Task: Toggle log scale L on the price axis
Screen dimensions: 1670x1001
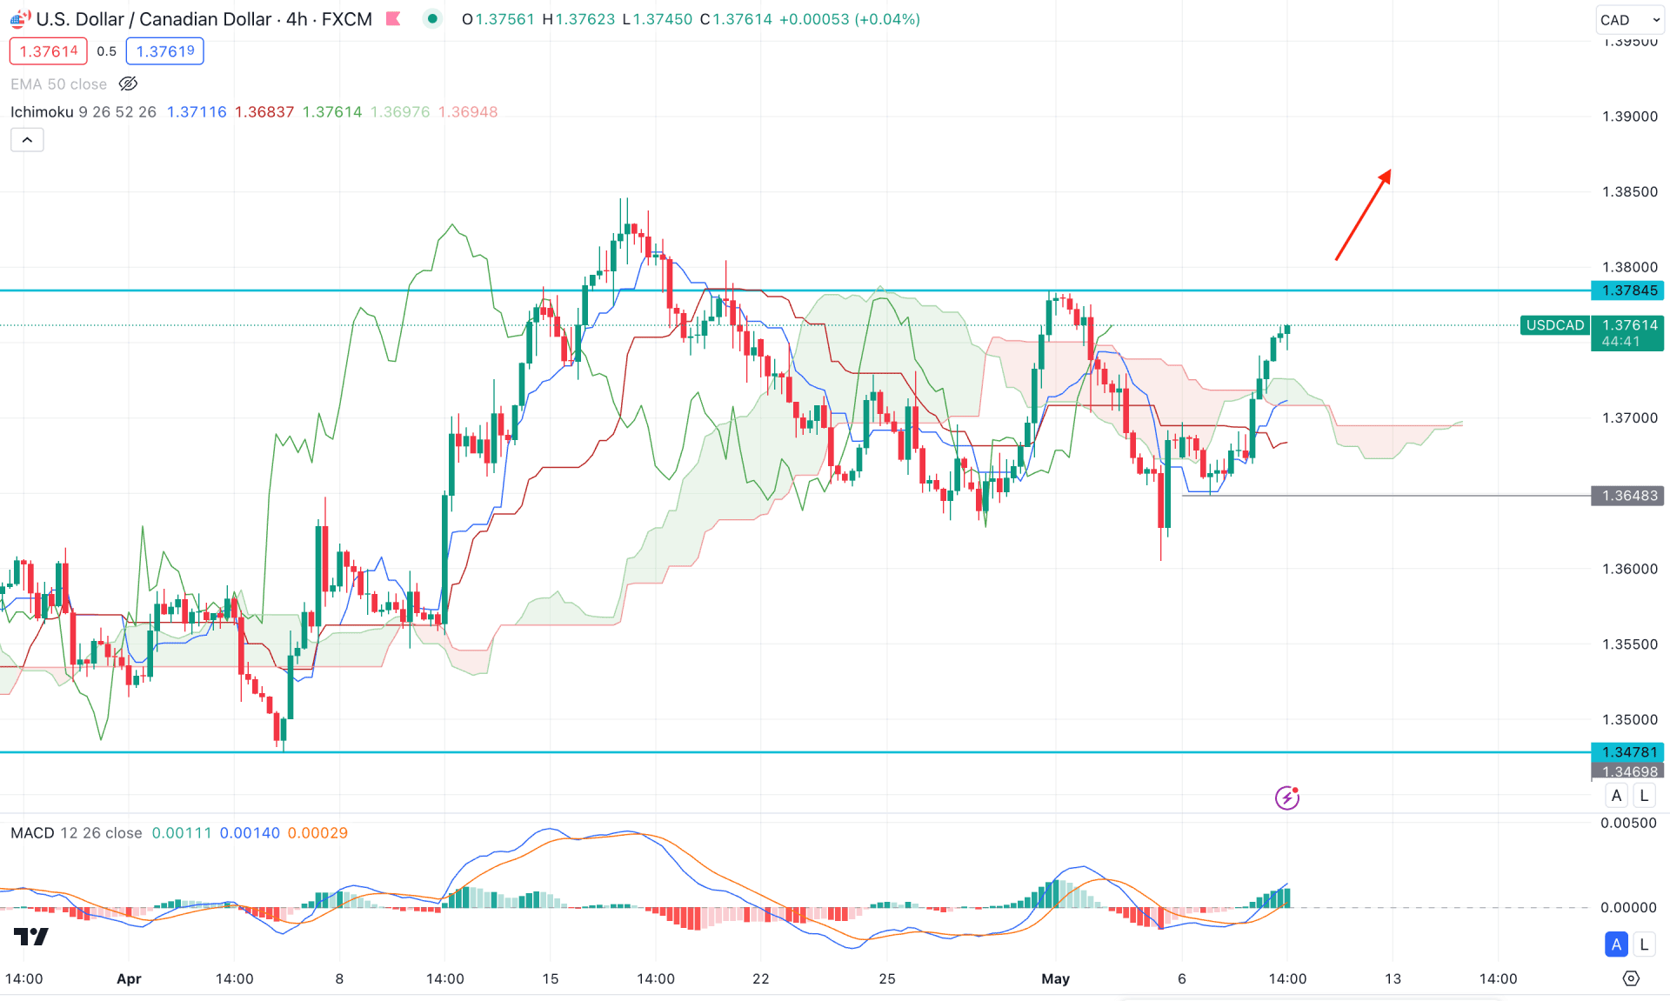Action: pyautogui.click(x=1644, y=795)
